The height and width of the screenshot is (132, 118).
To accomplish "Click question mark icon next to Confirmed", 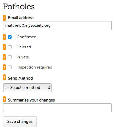I will click(4, 37).
